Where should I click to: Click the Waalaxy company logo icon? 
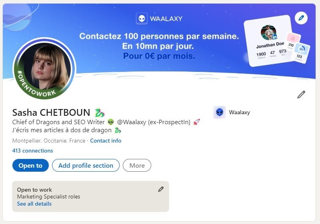pos(219,112)
